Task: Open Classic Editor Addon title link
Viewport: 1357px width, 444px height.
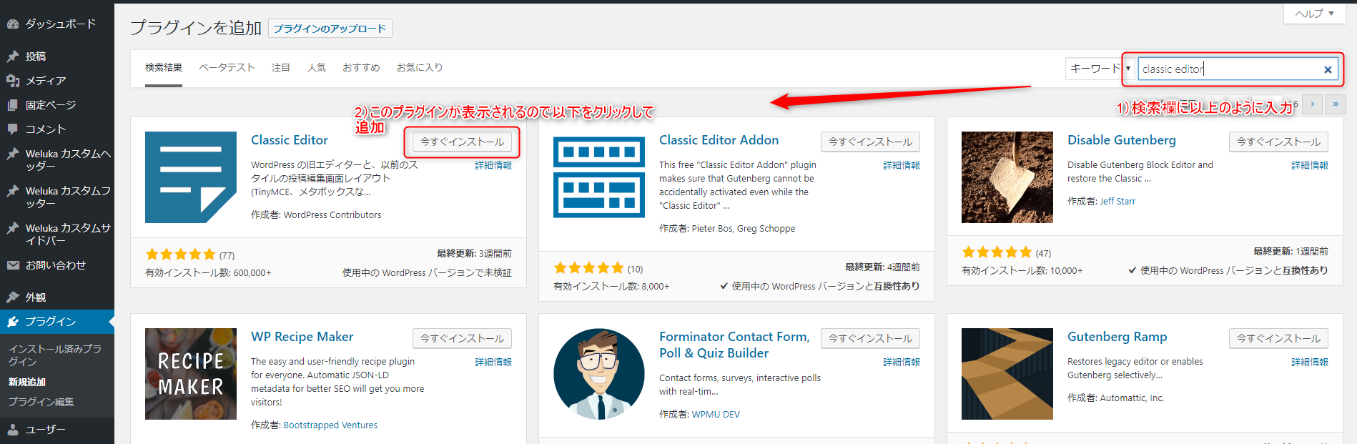Action: coord(719,140)
